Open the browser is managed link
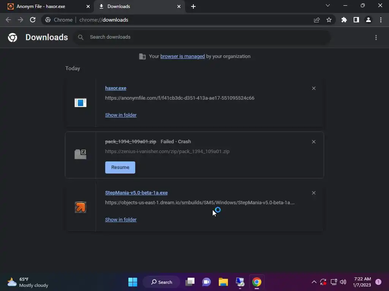This screenshot has width=389, height=291. (183, 56)
